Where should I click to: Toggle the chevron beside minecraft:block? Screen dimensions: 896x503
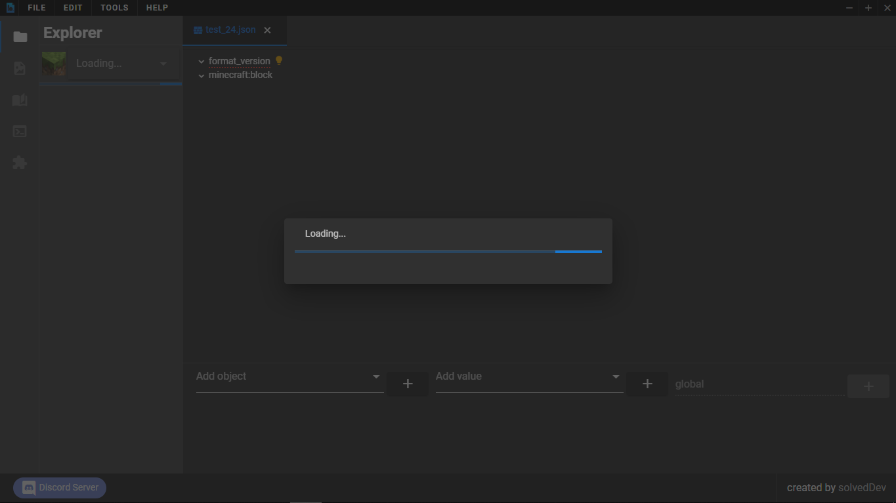202,75
